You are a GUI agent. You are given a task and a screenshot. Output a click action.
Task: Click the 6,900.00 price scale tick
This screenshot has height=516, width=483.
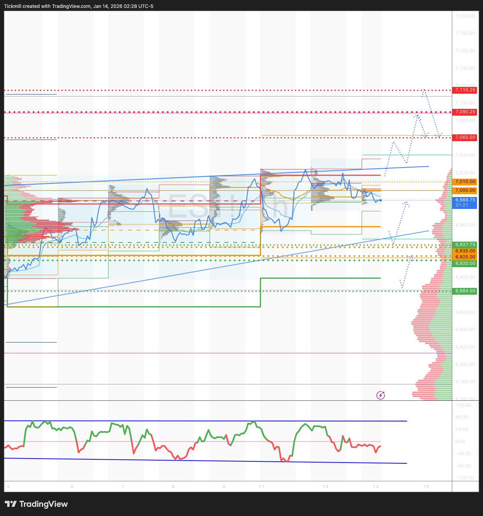pyautogui.click(x=465, y=278)
